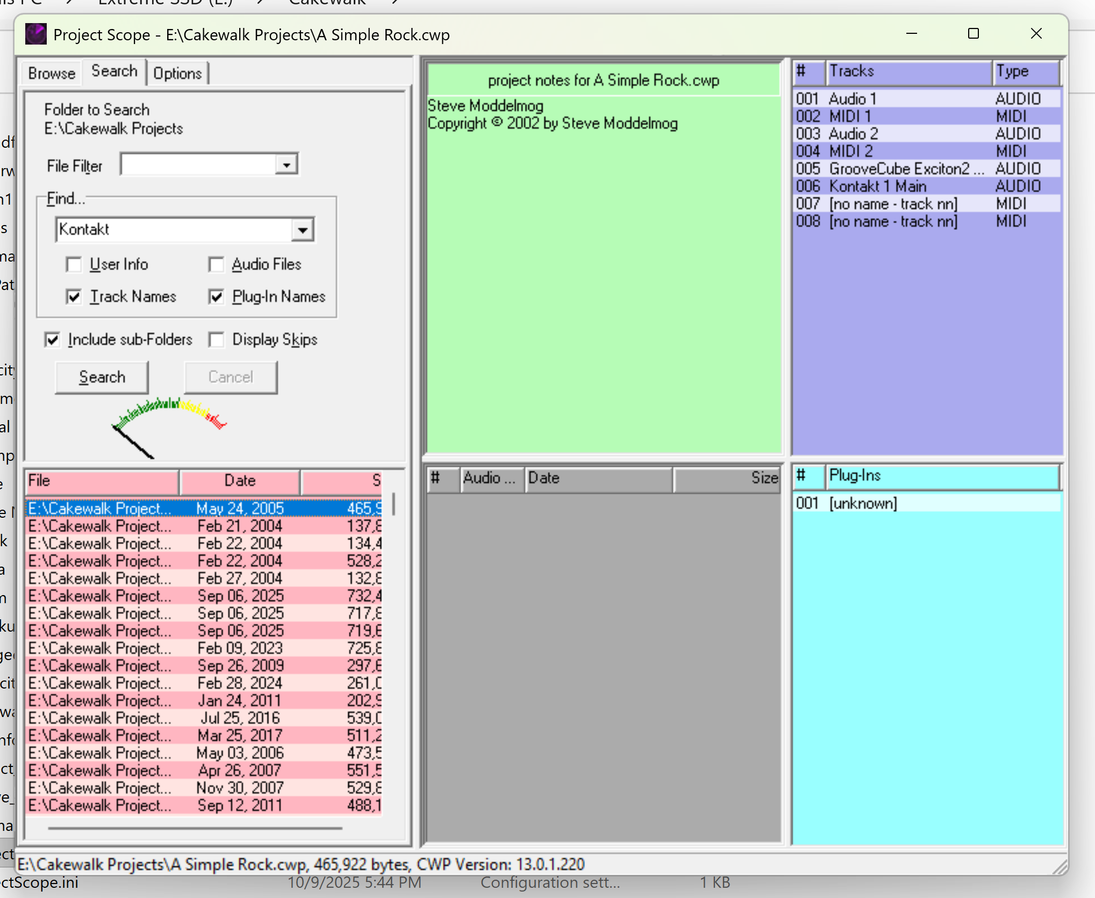Minimize the Project Scope window
1095x898 pixels.
[x=912, y=34]
